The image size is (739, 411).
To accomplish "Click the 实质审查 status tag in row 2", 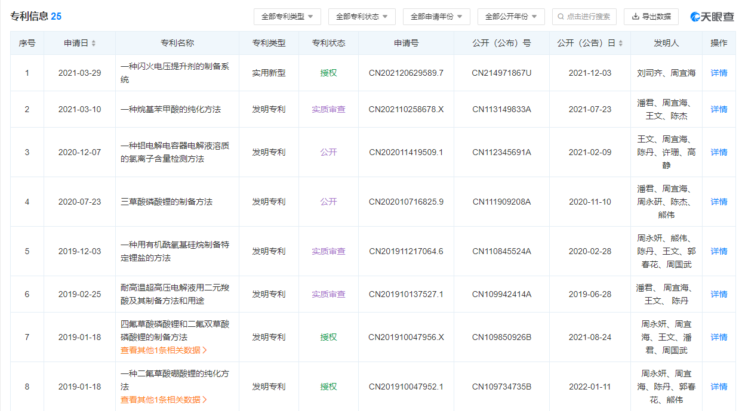I will 328,109.
